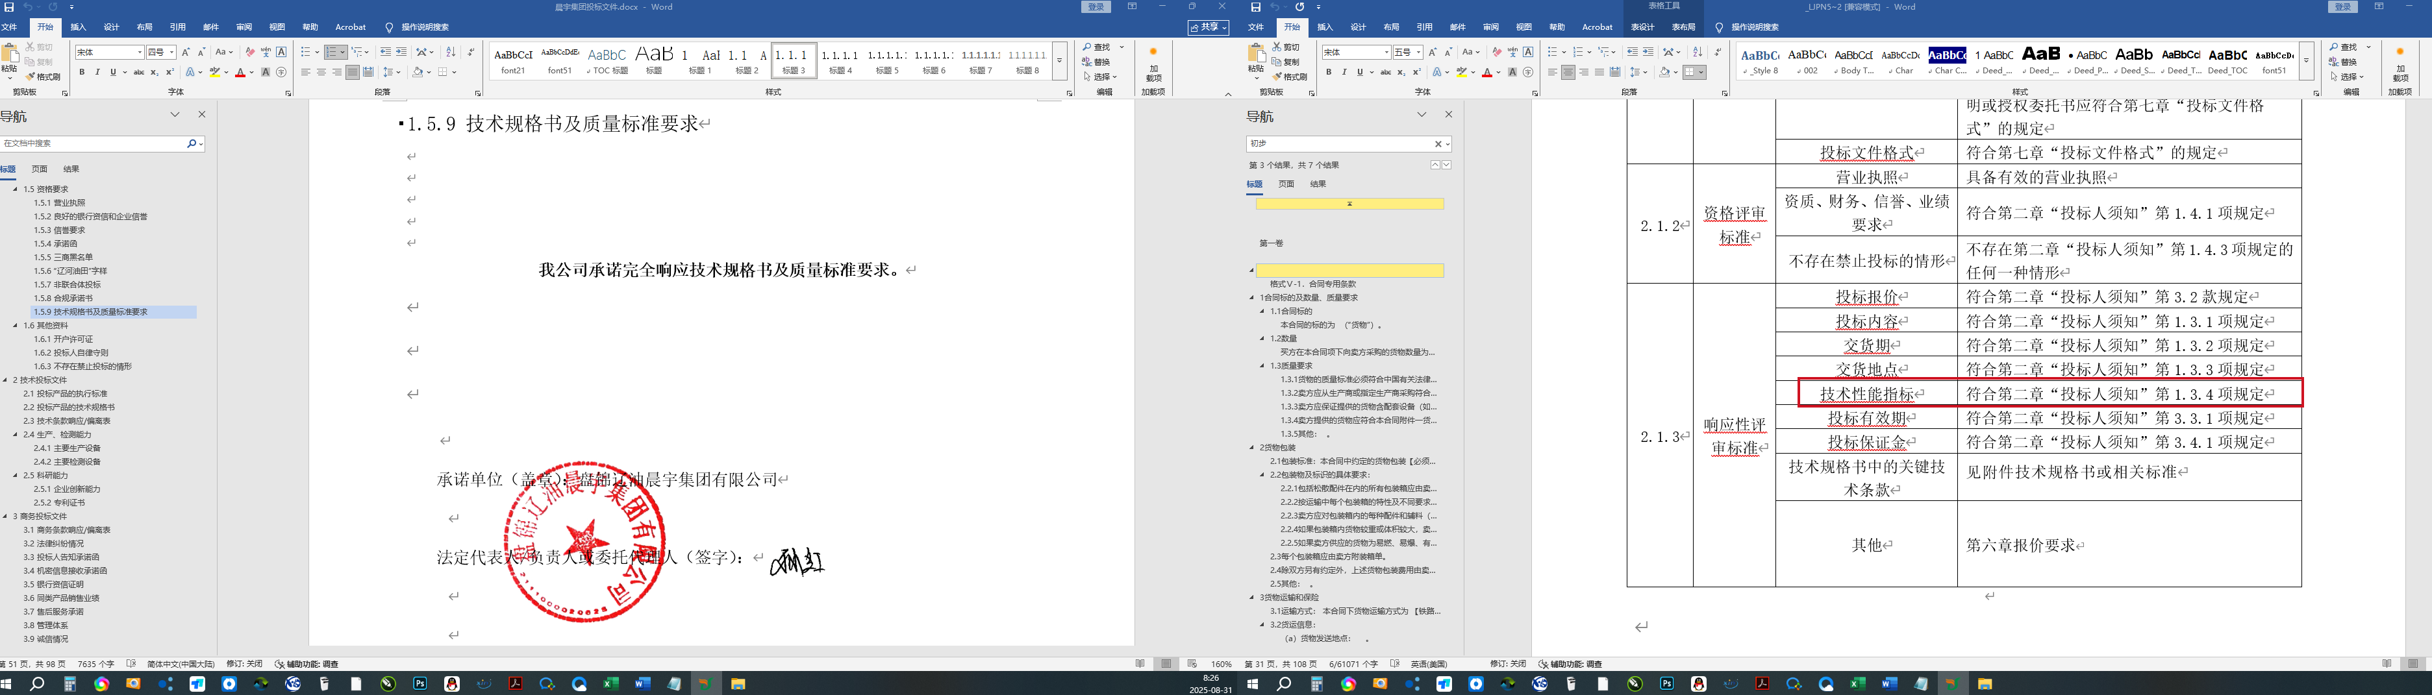
Task: Open the Photoshop icon on the left taskbar
Action: 420,684
